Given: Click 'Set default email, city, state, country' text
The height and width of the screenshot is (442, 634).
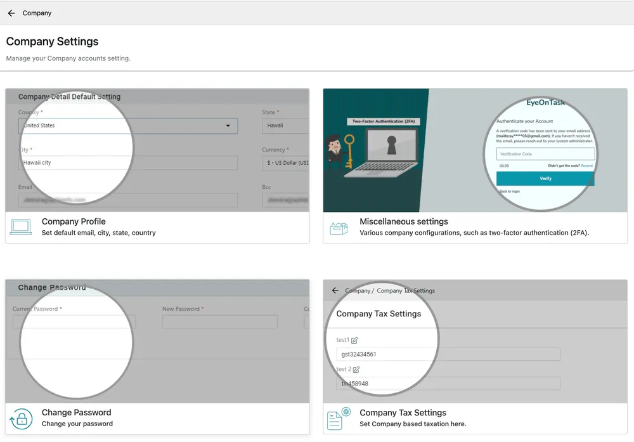Looking at the screenshot, I should click(x=99, y=233).
